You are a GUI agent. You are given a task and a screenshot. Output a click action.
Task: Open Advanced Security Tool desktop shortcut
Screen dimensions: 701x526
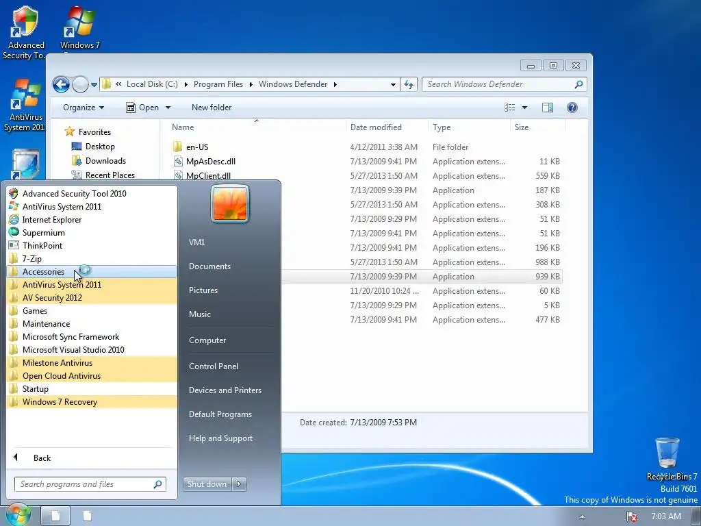[x=24, y=33]
